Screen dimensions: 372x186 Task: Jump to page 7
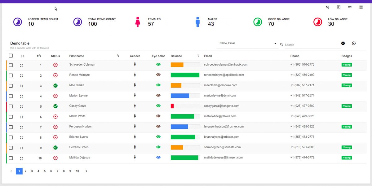(x=57, y=171)
